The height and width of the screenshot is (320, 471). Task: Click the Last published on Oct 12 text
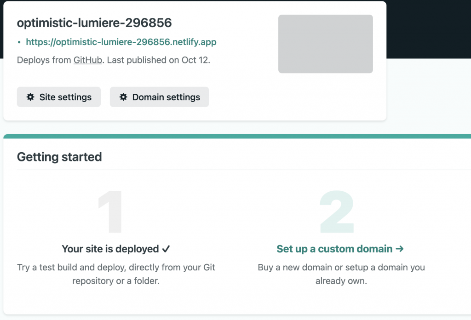click(158, 60)
